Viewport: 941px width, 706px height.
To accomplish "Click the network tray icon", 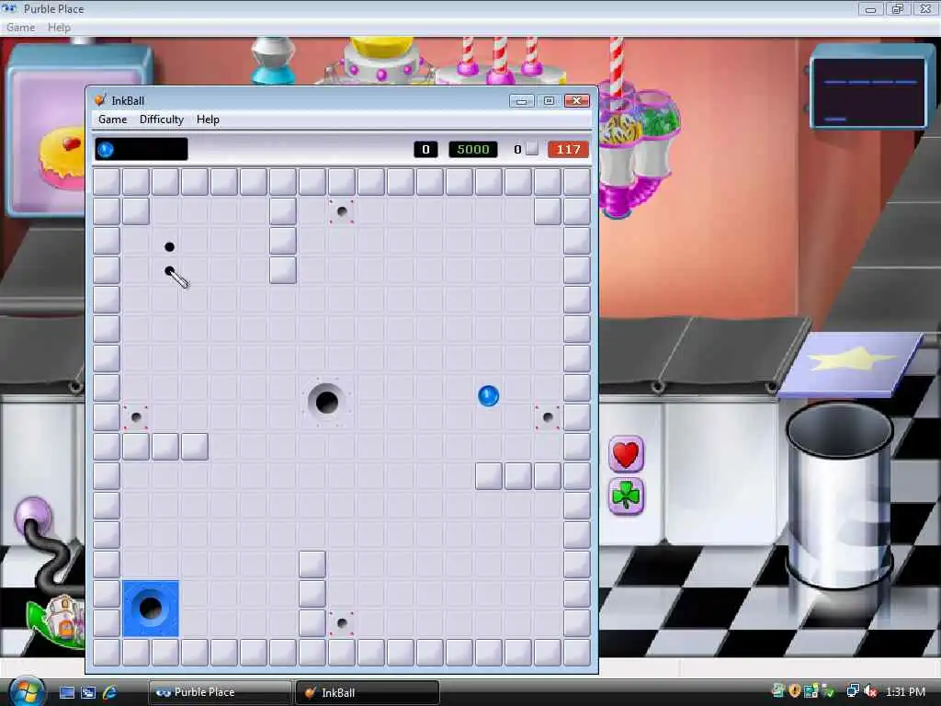I will click(x=852, y=691).
